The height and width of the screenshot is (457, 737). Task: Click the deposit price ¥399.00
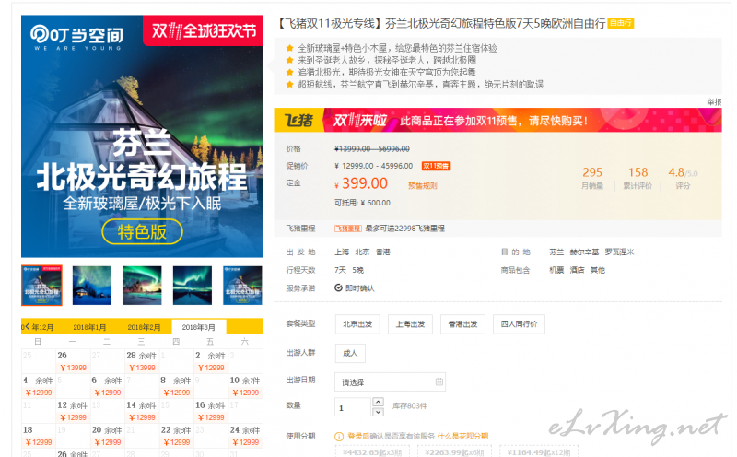pyautogui.click(x=361, y=183)
